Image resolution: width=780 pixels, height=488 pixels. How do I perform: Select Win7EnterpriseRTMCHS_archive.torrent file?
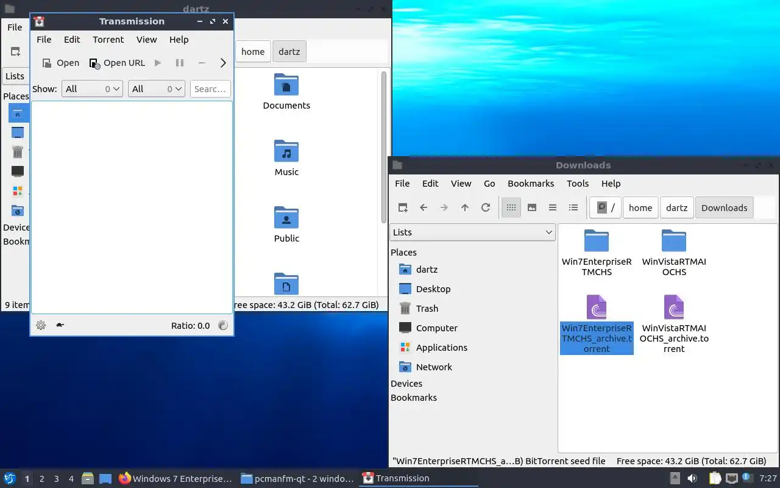[597, 325]
